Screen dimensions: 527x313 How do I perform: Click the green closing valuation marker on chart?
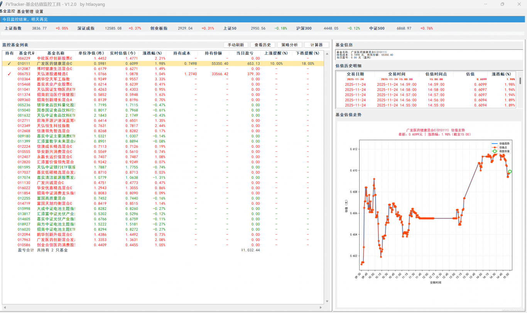tap(510, 172)
